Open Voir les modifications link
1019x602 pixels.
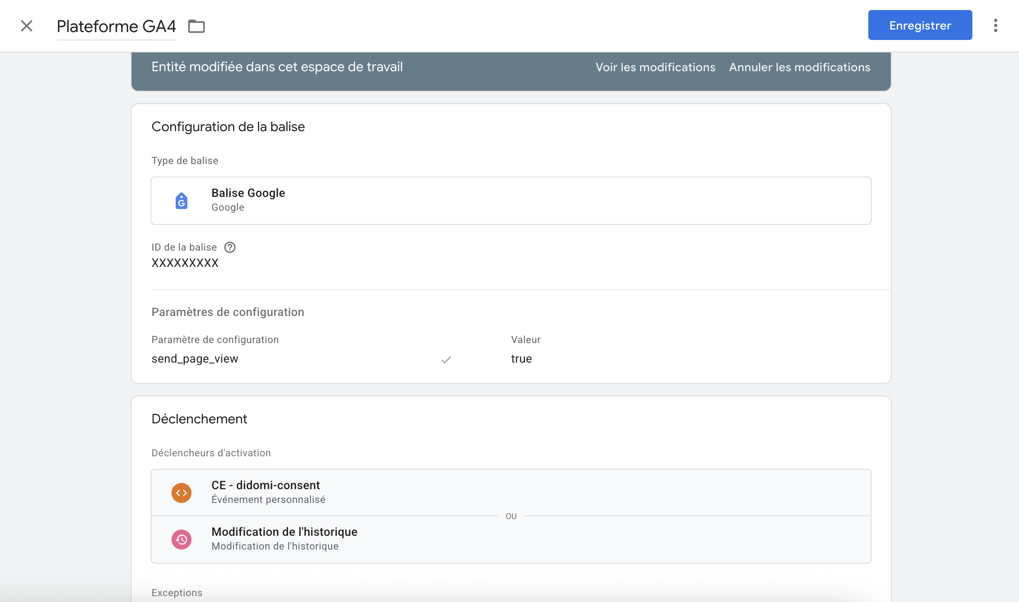(x=655, y=67)
